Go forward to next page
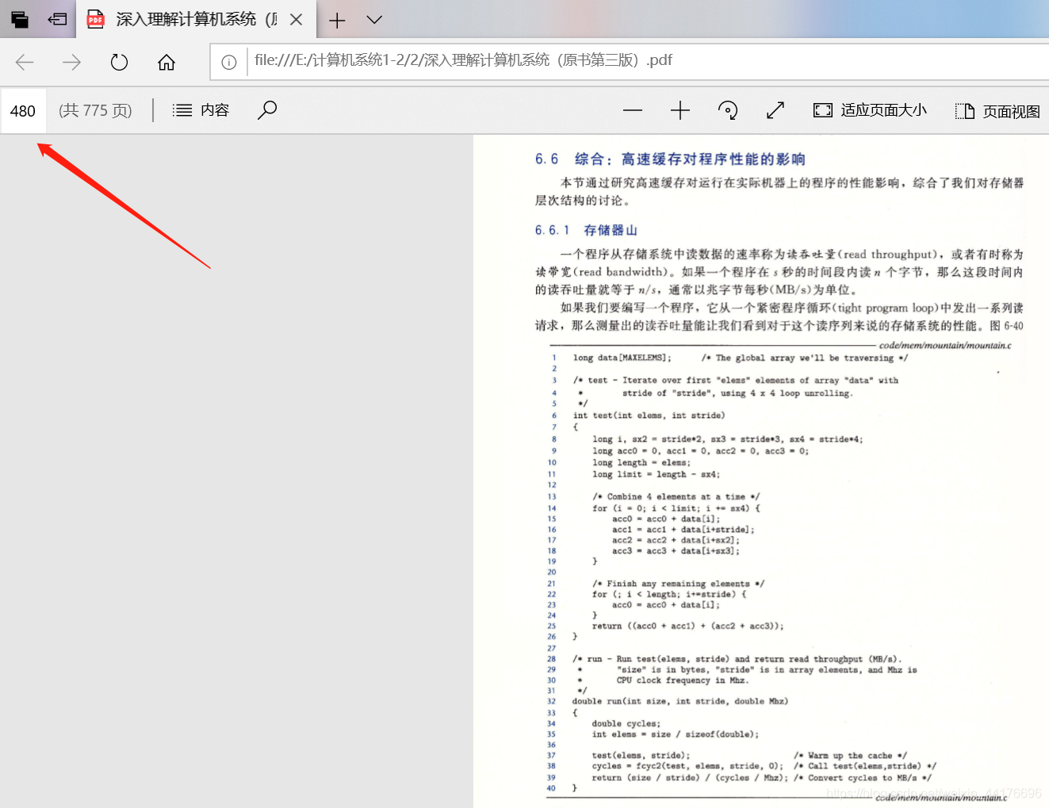 click(71, 62)
